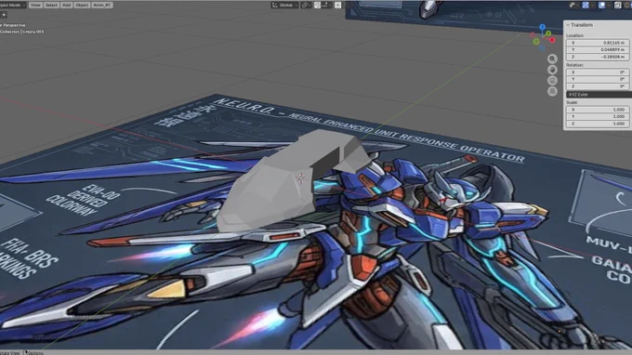Click the blue Z axis on navigation gizmo
The image size is (632, 355).
543,27
